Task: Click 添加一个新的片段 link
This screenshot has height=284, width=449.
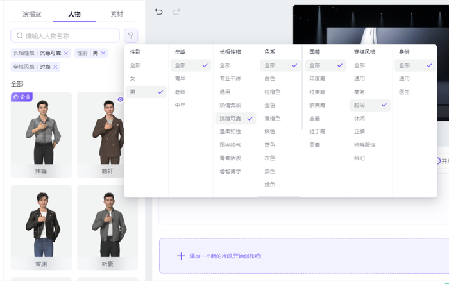Action: tap(224, 256)
